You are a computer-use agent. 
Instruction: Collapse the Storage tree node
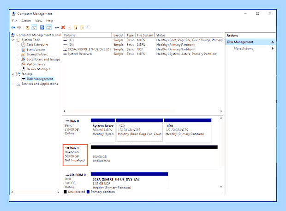click(x=13, y=74)
